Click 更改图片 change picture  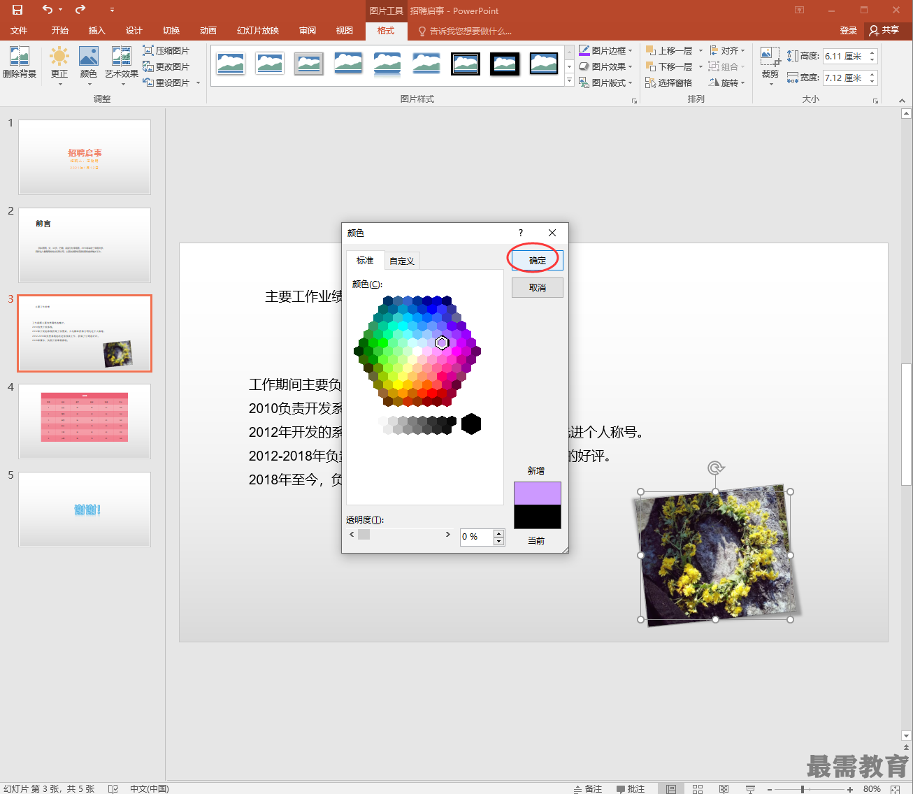pyautogui.click(x=166, y=66)
